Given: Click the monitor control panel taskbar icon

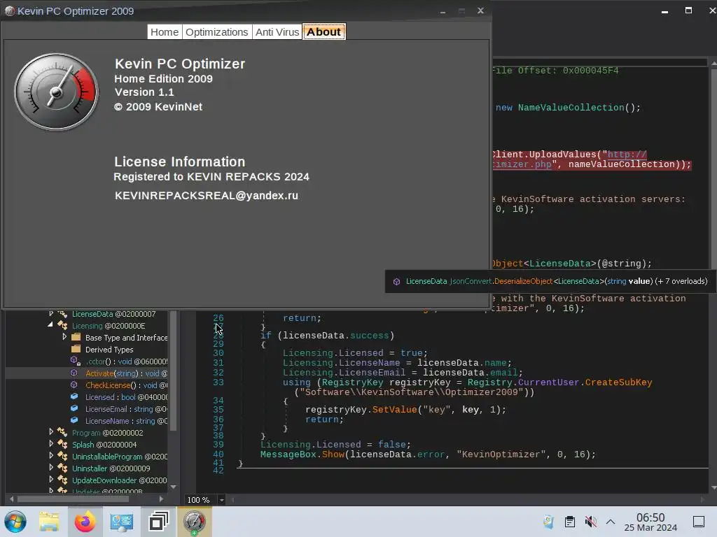Looking at the screenshot, I should coord(122,522).
